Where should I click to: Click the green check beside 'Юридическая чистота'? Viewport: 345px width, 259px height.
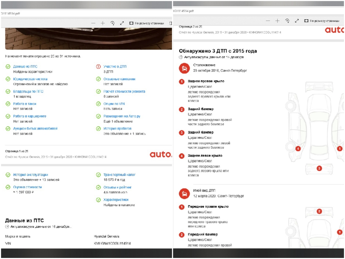coord(8,79)
